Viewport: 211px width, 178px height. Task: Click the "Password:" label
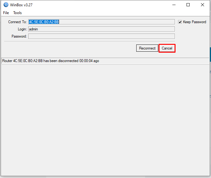[x=19, y=36]
